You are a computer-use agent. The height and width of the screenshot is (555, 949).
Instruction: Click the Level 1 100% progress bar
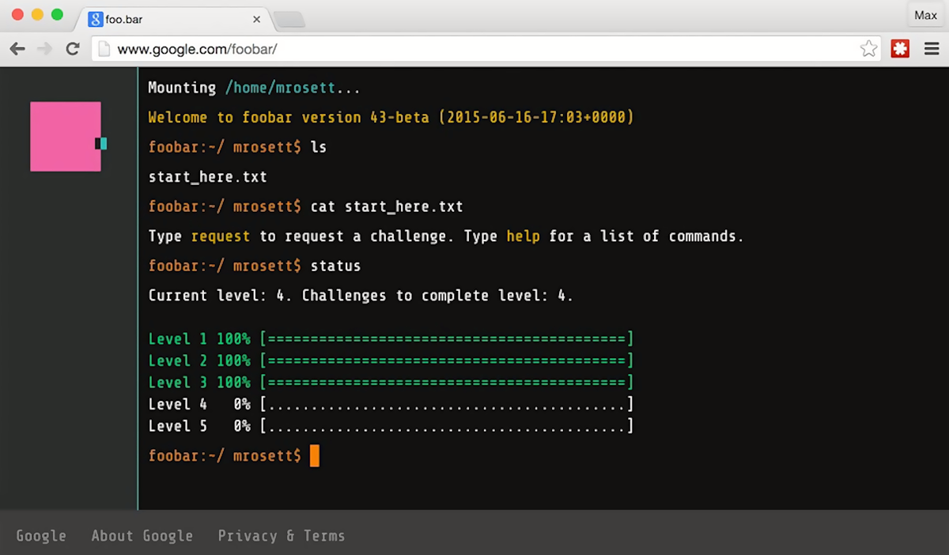(447, 339)
